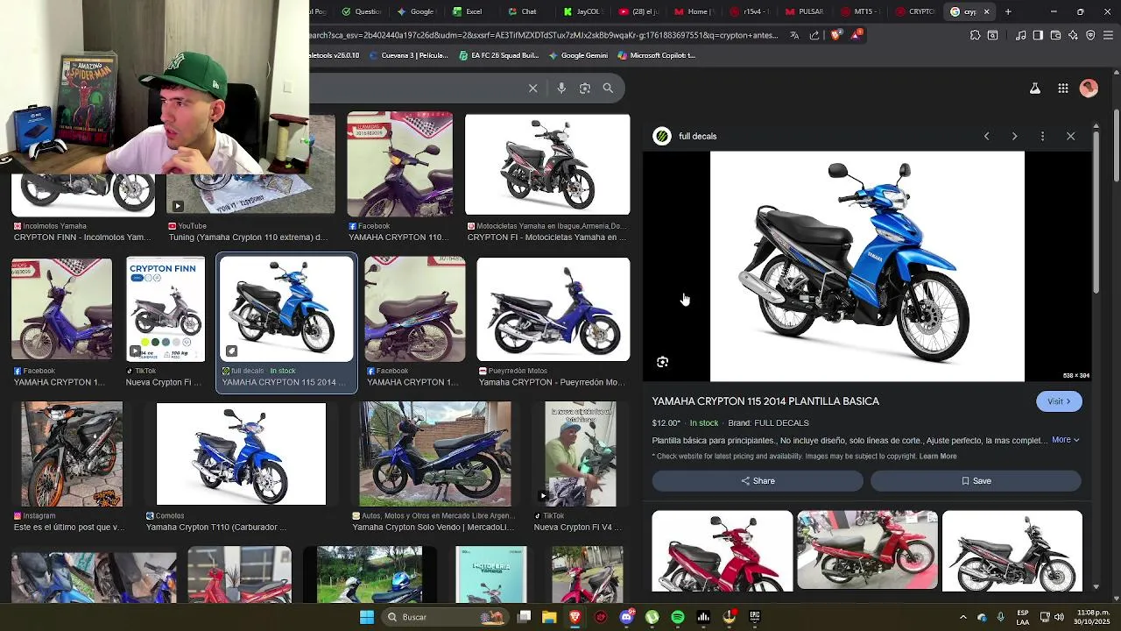This screenshot has width=1121, height=631.
Task: Open the preview panel three-dot menu
Action: click(x=1042, y=136)
